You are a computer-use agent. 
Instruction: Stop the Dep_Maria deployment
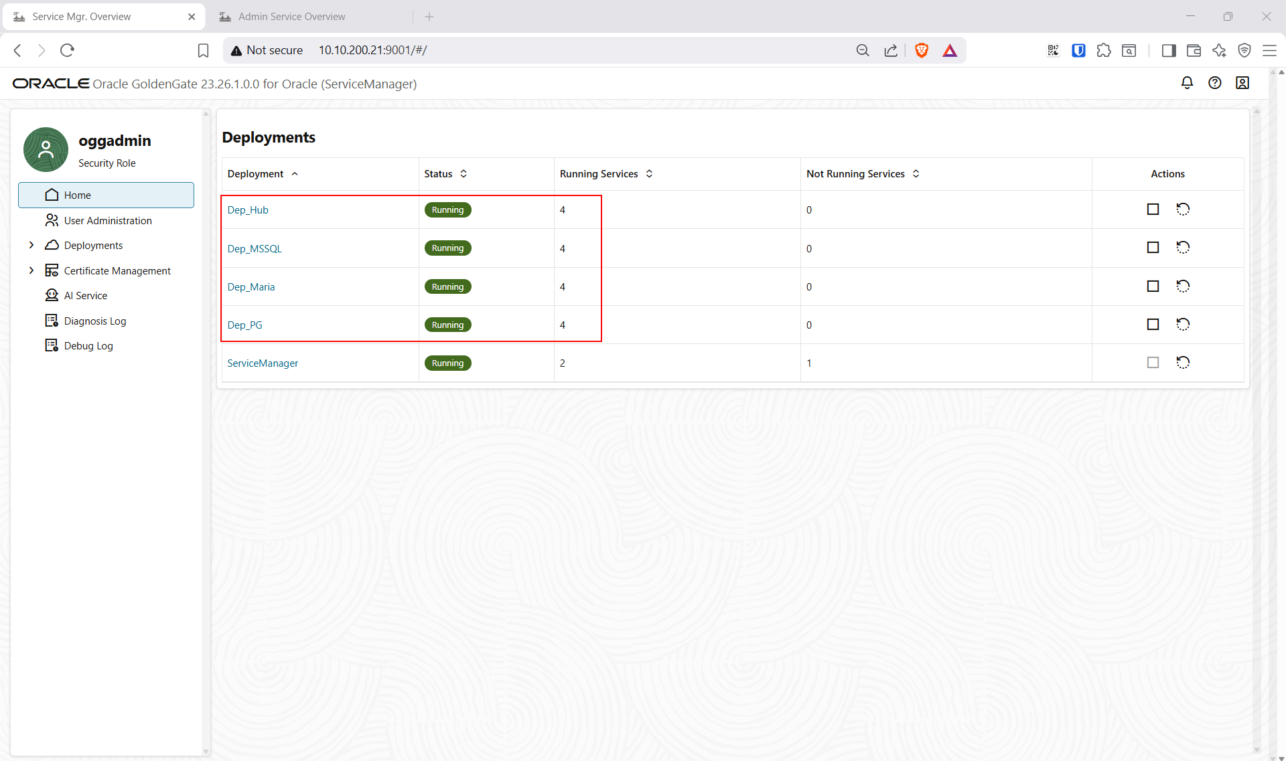[1153, 286]
